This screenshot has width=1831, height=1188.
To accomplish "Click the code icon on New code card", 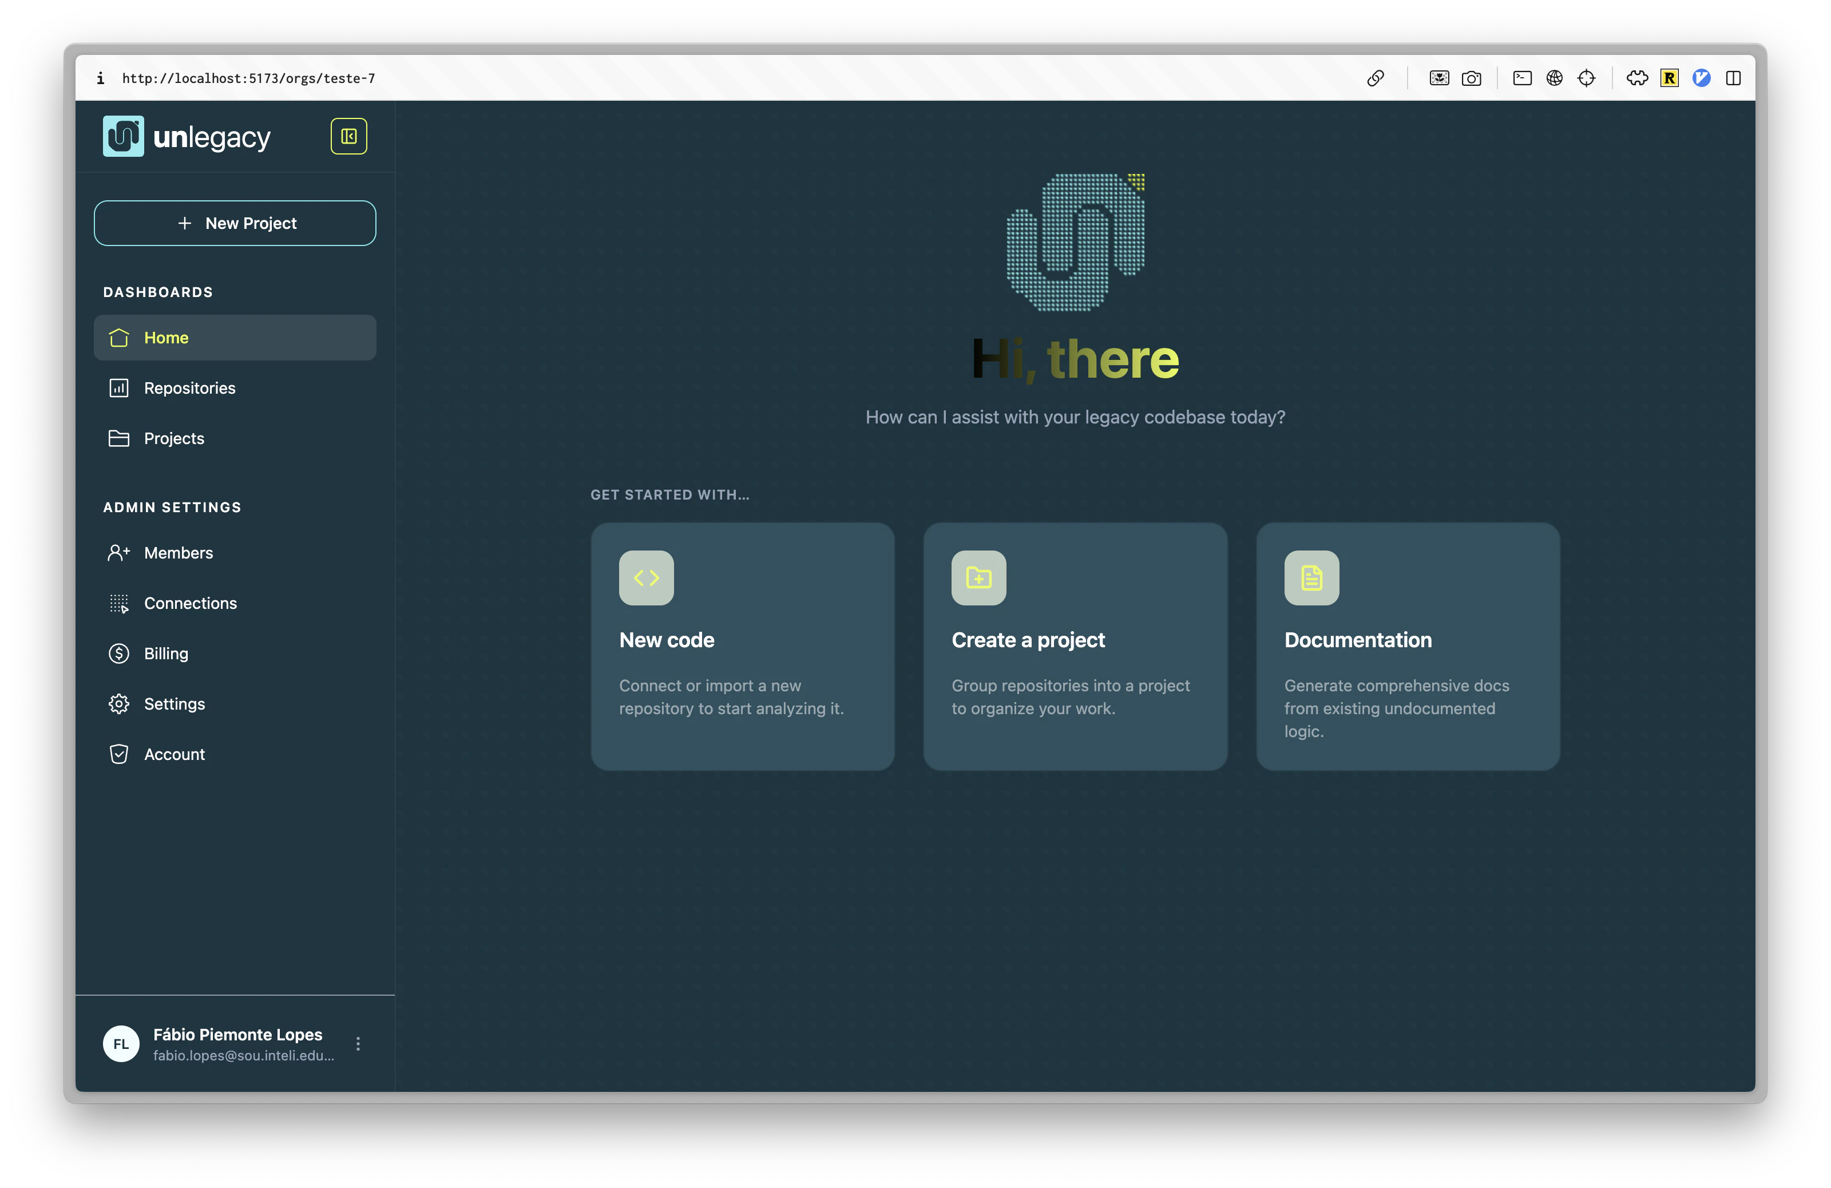I will pyautogui.click(x=646, y=578).
